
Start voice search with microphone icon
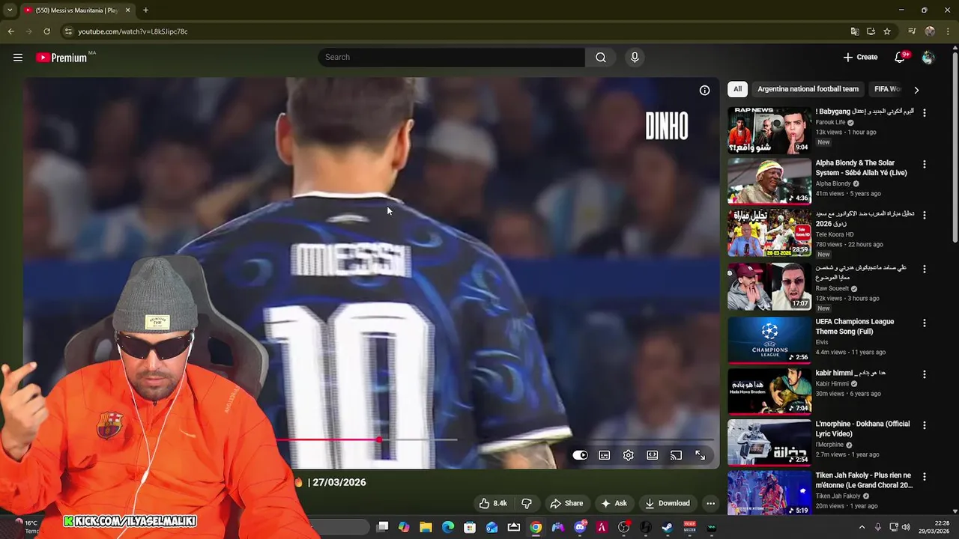[x=635, y=58]
